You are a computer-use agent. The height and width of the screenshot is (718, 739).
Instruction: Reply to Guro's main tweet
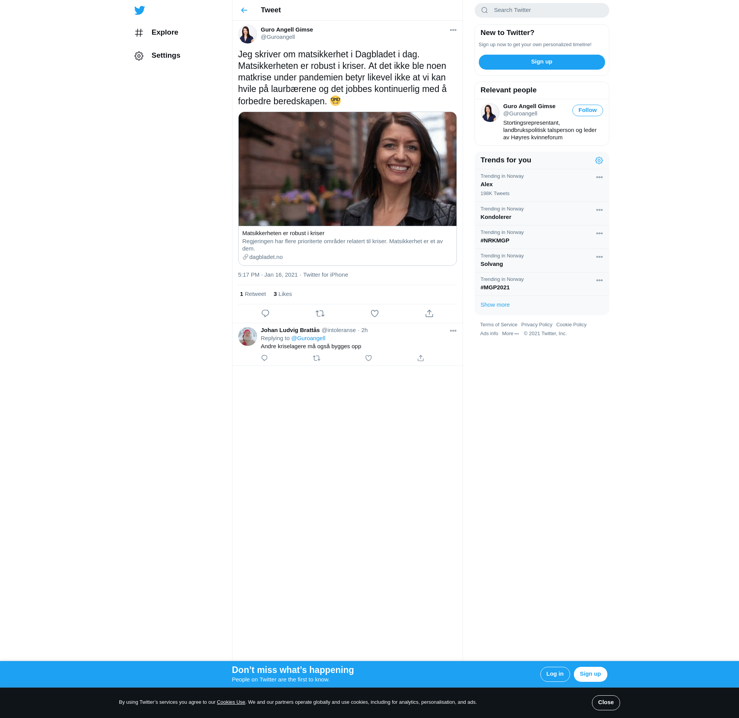[265, 314]
